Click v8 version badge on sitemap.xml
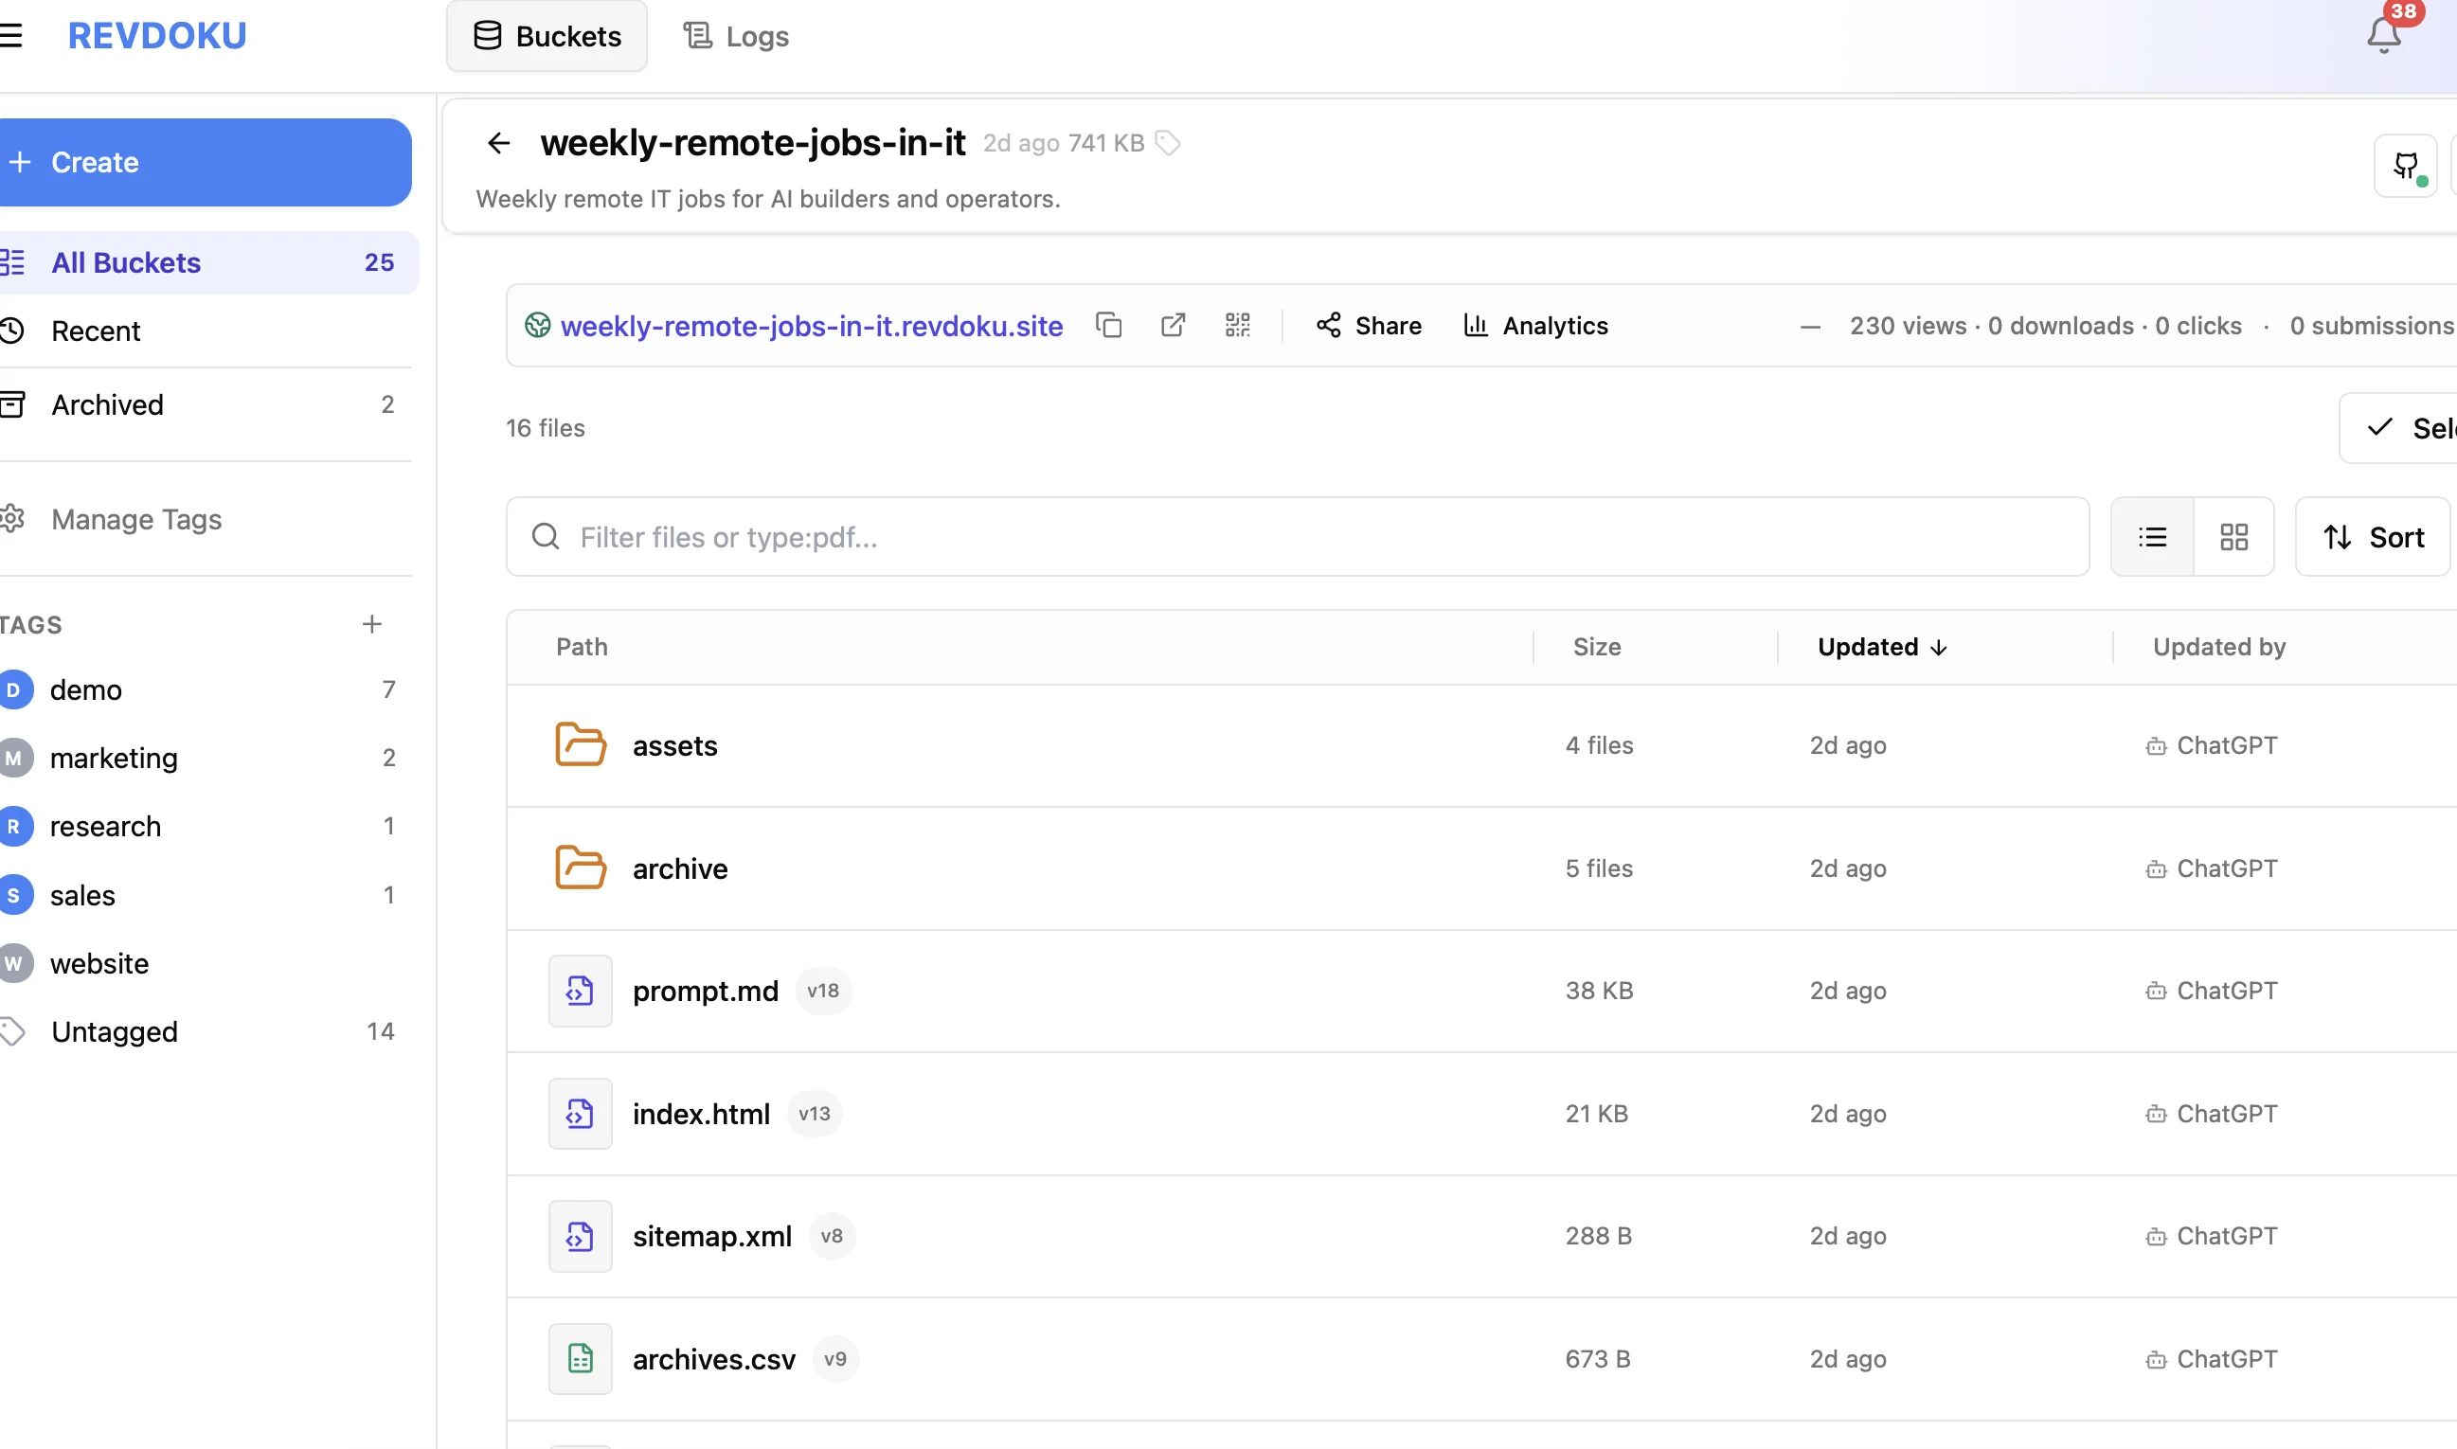2457x1449 pixels. (832, 1236)
